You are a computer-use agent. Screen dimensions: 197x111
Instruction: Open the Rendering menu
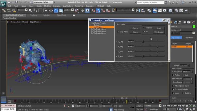click(79, 6)
